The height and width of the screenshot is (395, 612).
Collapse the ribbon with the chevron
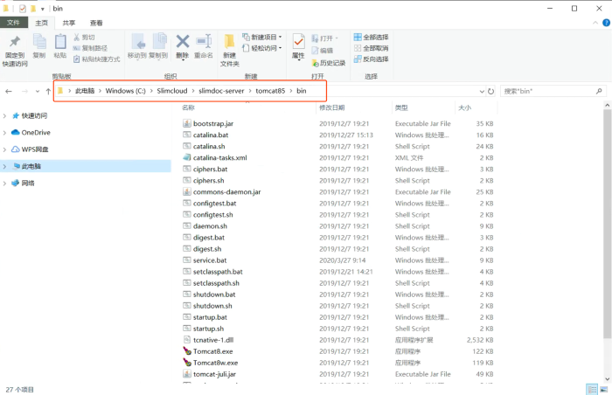tap(595, 23)
